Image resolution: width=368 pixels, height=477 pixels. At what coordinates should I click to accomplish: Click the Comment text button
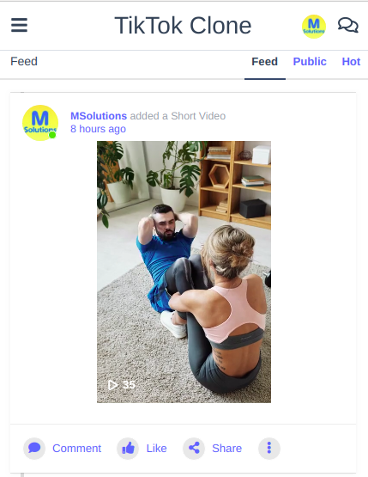pyautogui.click(x=77, y=448)
